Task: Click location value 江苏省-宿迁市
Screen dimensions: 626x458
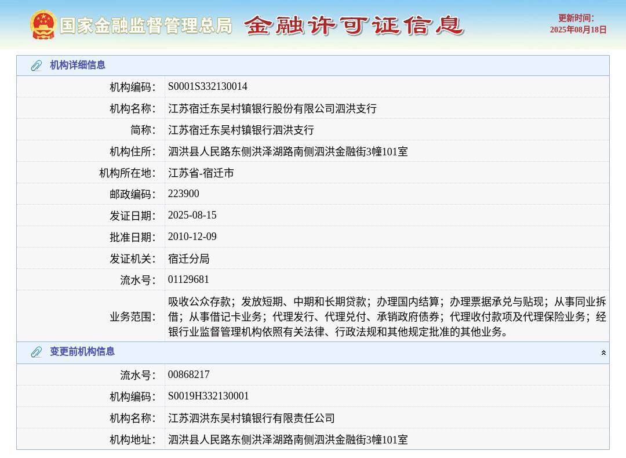Action: point(201,173)
